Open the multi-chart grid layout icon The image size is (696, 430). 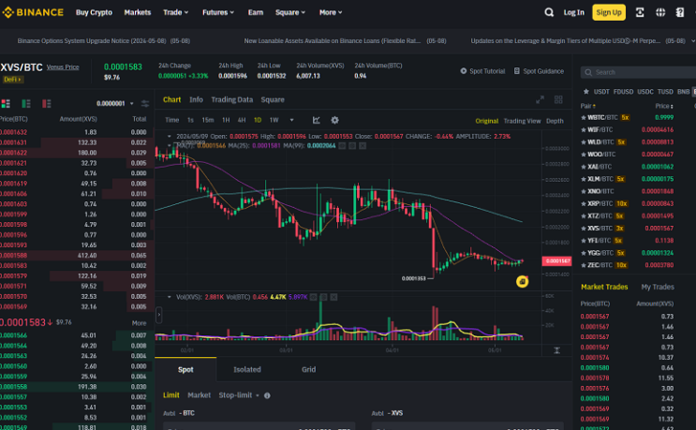pyautogui.click(x=558, y=100)
